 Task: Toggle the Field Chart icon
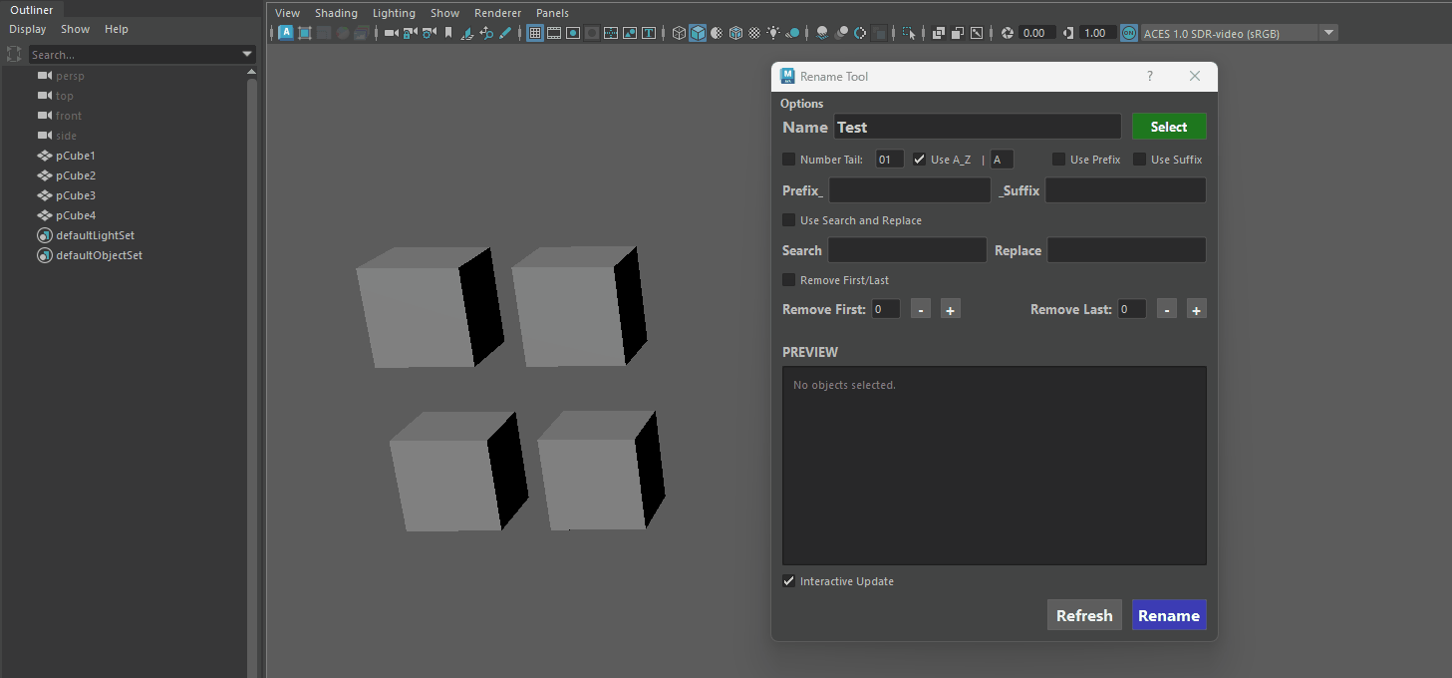[x=611, y=33]
